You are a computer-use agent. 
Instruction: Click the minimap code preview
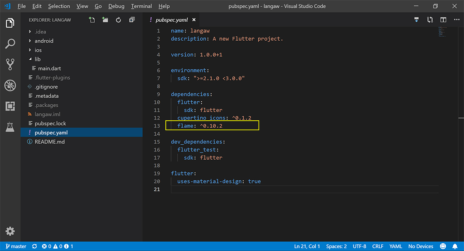point(442,33)
